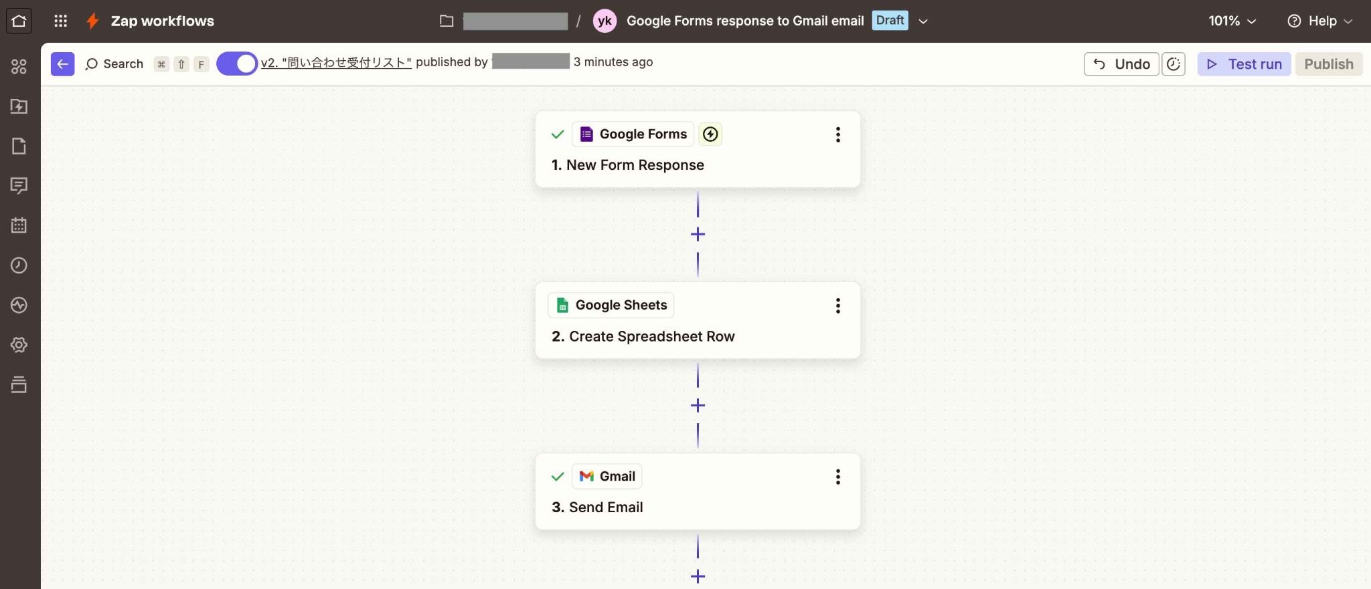This screenshot has width=1371, height=589.
Task: Open the comments icon in the sidebar
Action: pyautogui.click(x=19, y=186)
